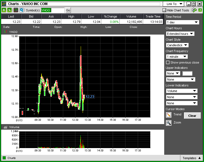Open the Time Period 1 day dropdown

183,22
